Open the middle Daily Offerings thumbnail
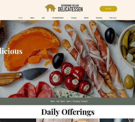This screenshot has height=122, width=135. [x=68, y=120]
